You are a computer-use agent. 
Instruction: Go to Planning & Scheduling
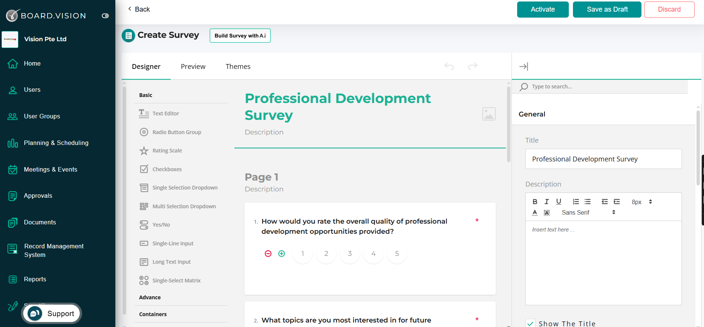tap(56, 143)
